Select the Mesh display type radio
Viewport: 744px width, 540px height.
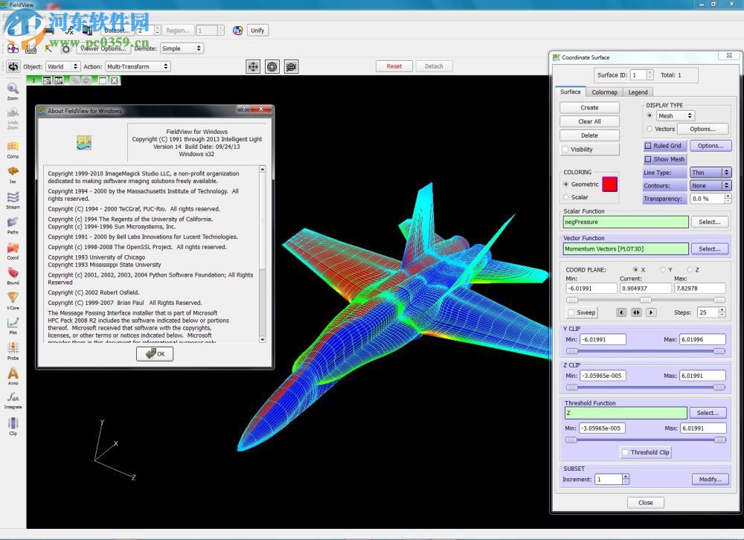(649, 115)
